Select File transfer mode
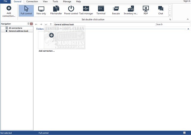 56,10
